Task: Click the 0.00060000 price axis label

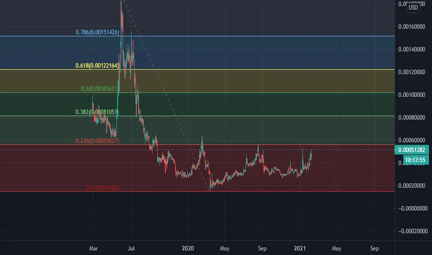Action: (412, 140)
